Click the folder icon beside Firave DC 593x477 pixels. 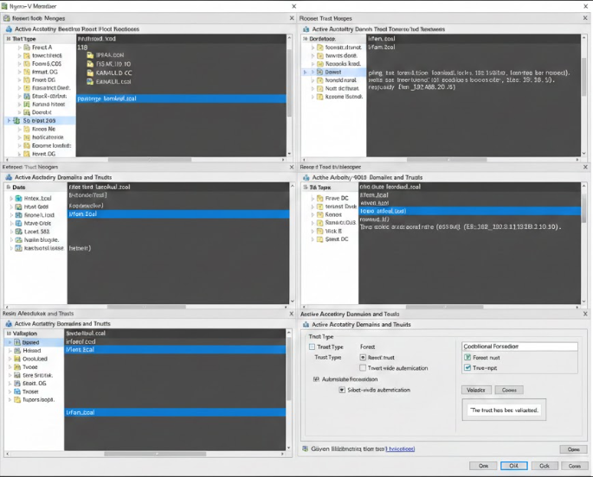point(320,198)
